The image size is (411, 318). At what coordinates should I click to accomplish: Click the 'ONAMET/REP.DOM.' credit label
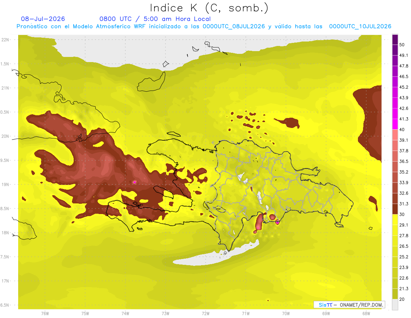[362, 305]
